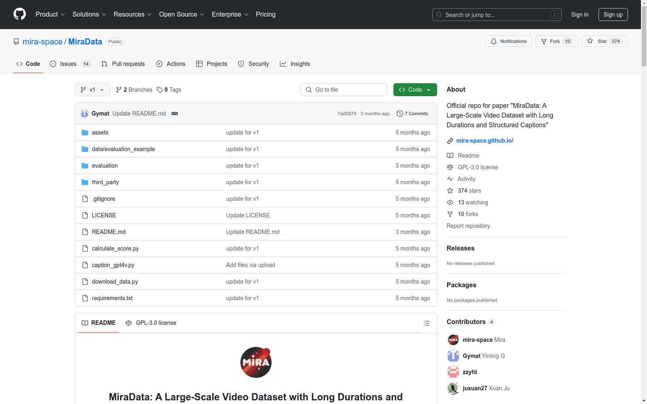
Task: Click the Go to file search field
Action: click(x=344, y=90)
